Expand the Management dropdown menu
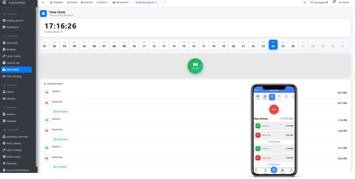This screenshot has width=355, height=179. 122,2
